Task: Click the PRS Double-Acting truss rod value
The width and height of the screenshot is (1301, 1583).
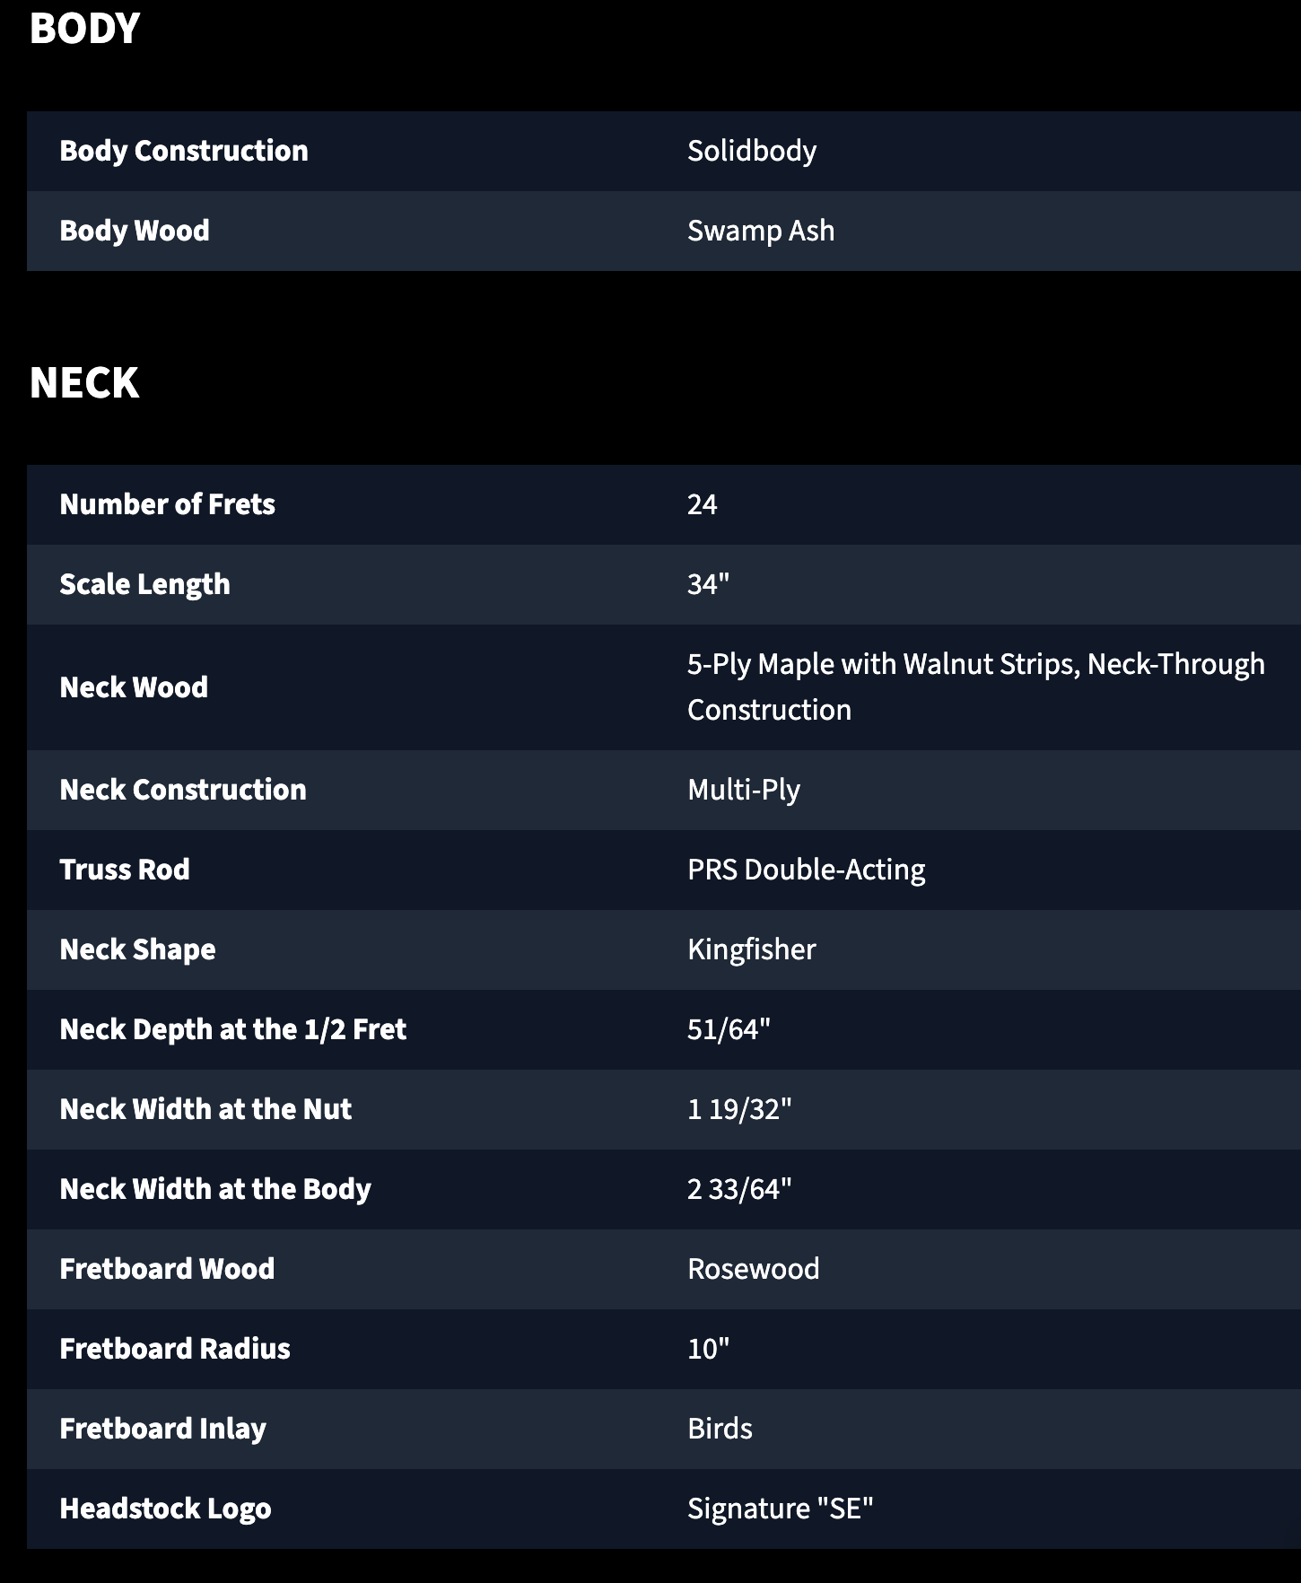Action: tap(807, 870)
